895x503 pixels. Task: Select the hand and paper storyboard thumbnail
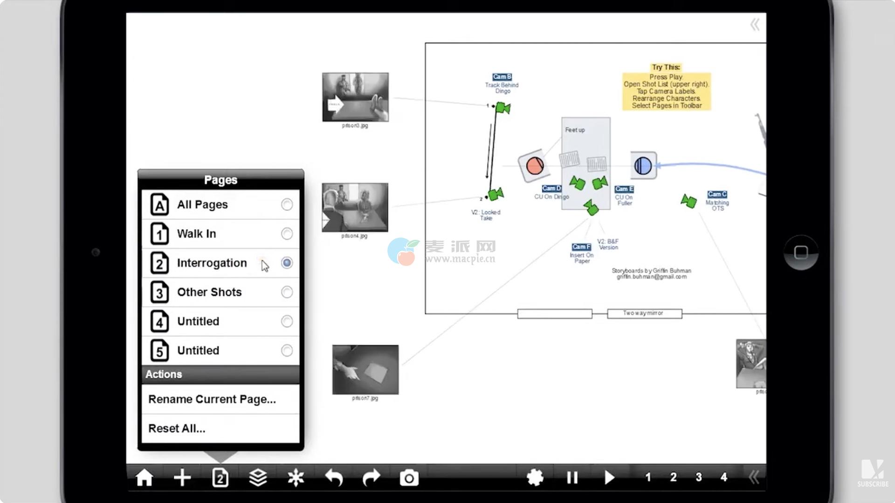coord(365,370)
